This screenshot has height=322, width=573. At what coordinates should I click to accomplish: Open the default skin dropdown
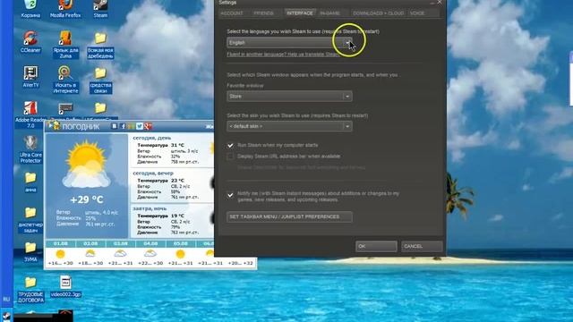point(289,126)
